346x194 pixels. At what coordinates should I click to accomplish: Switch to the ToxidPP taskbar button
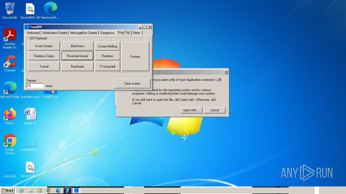click(x=76, y=190)
